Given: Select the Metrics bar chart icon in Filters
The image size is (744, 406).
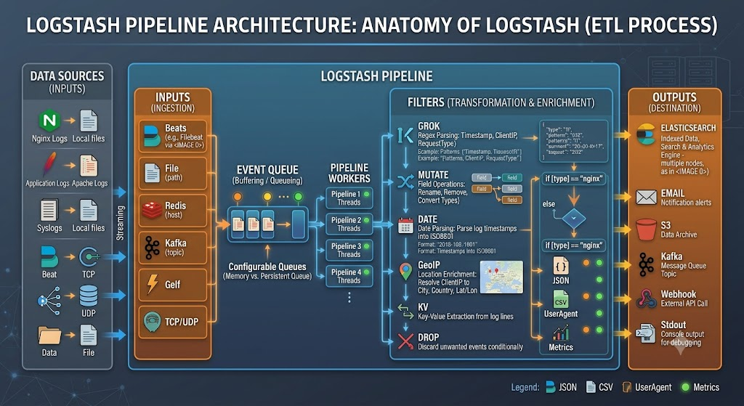Looking at the screenshot, I should (561, 333).
